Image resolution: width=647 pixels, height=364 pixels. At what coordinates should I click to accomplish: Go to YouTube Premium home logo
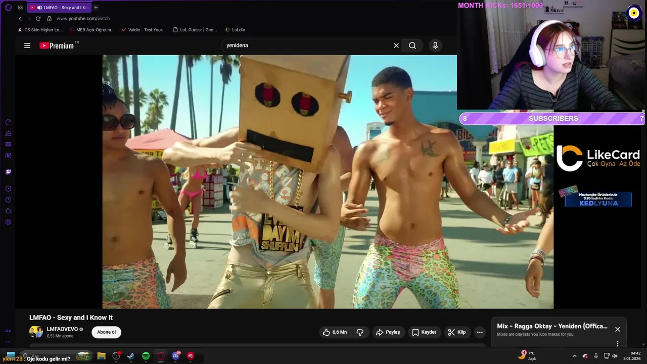pyautogui.click(x=57, y=45)
